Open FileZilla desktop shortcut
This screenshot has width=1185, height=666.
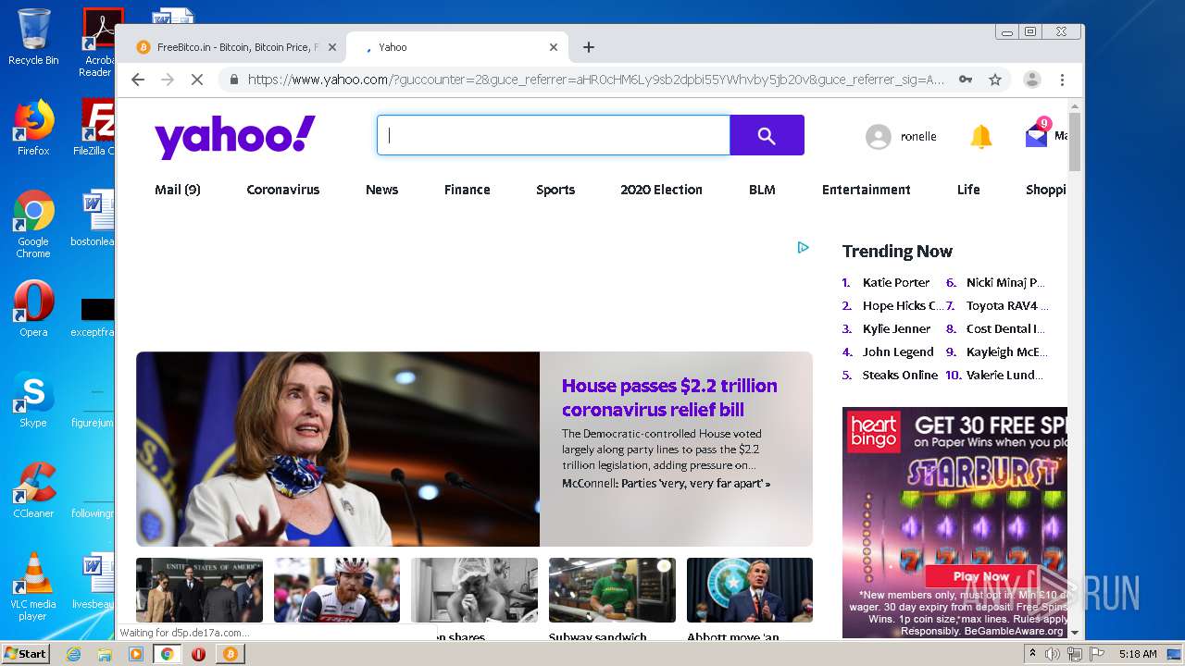(x=95, y=128)
